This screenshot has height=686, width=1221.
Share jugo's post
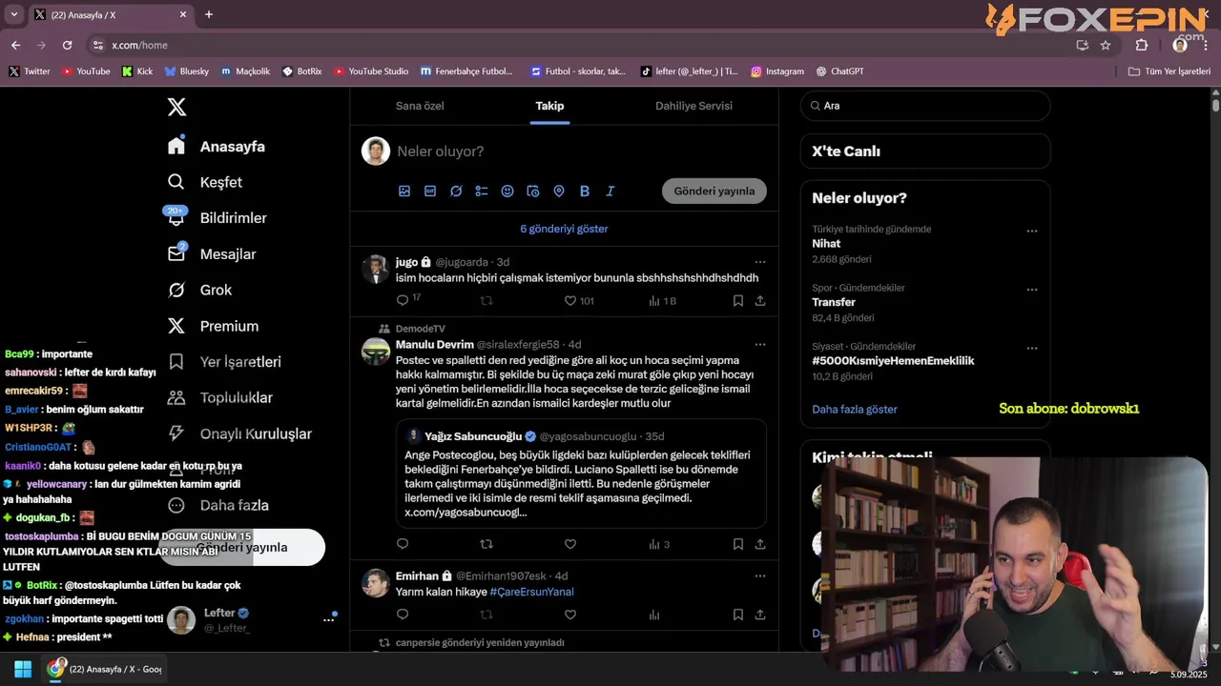(760, 300)
